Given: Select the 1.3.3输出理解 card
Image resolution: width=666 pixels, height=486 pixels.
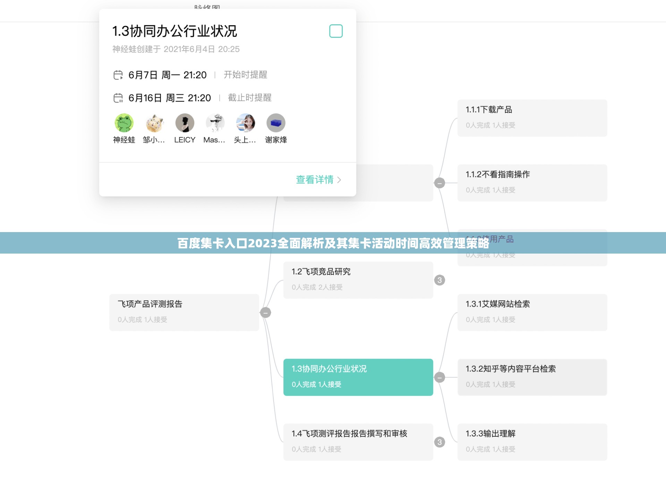Looking at the screenshot, I should coord(532,442).
